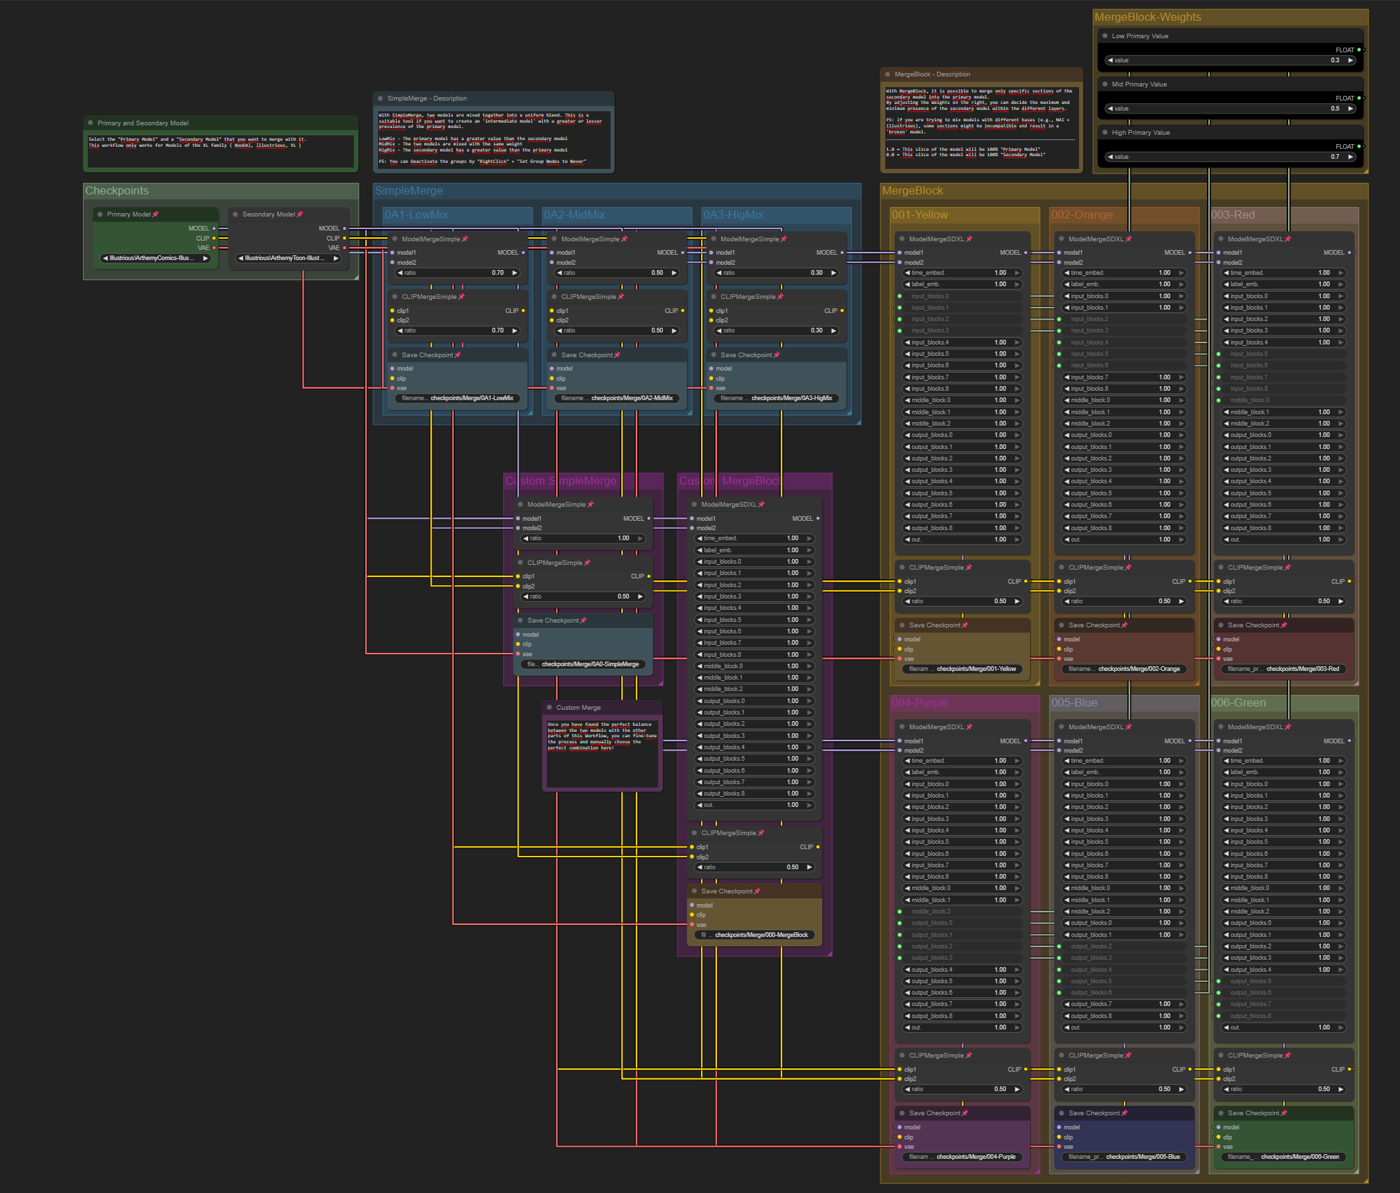Collapse the Custom Merge note node
Image resolution: width=1400 pixels, height=1193 pixels.
[550, 707]
